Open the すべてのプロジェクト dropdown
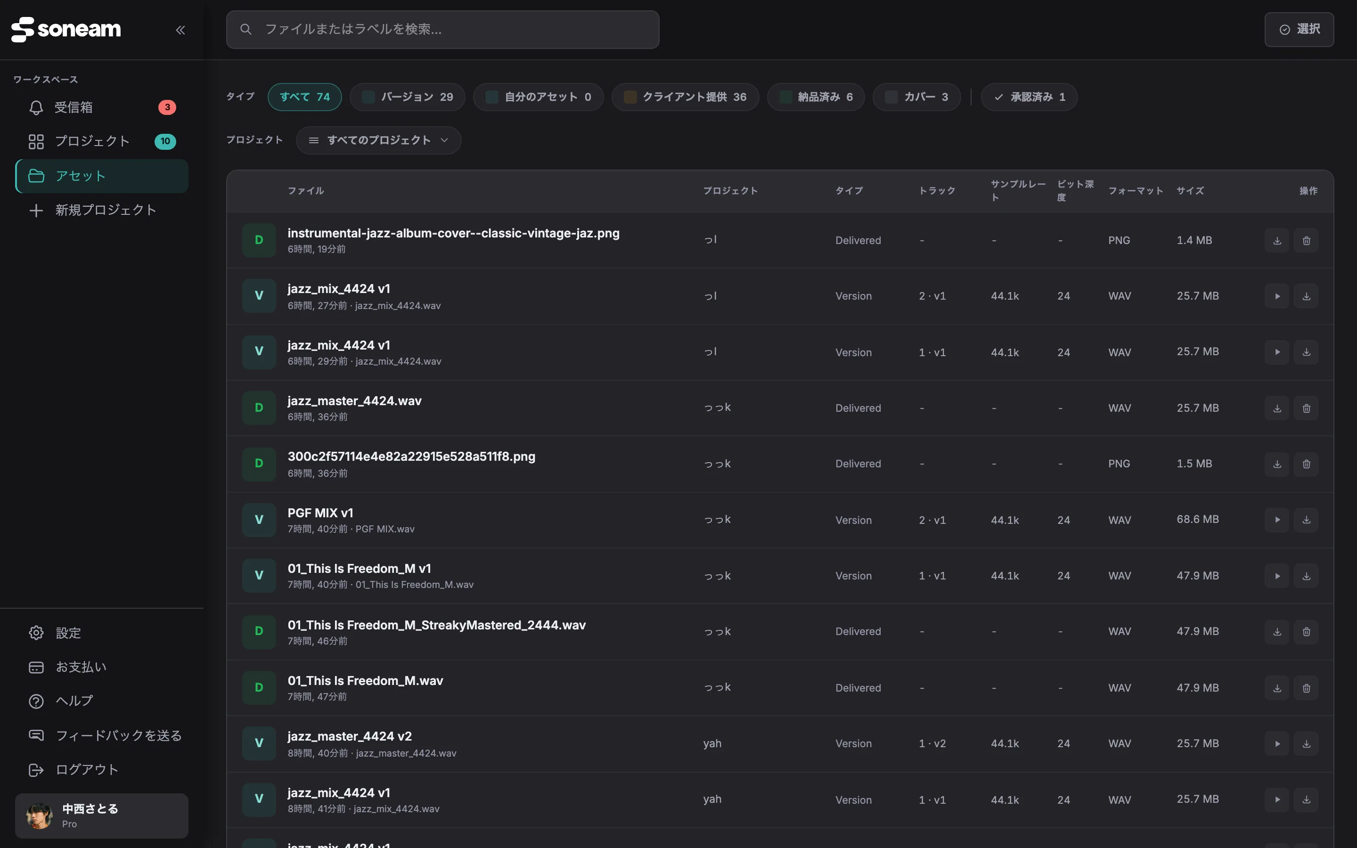This screenshot has height=848, width=1357. [x=378, y=140]
